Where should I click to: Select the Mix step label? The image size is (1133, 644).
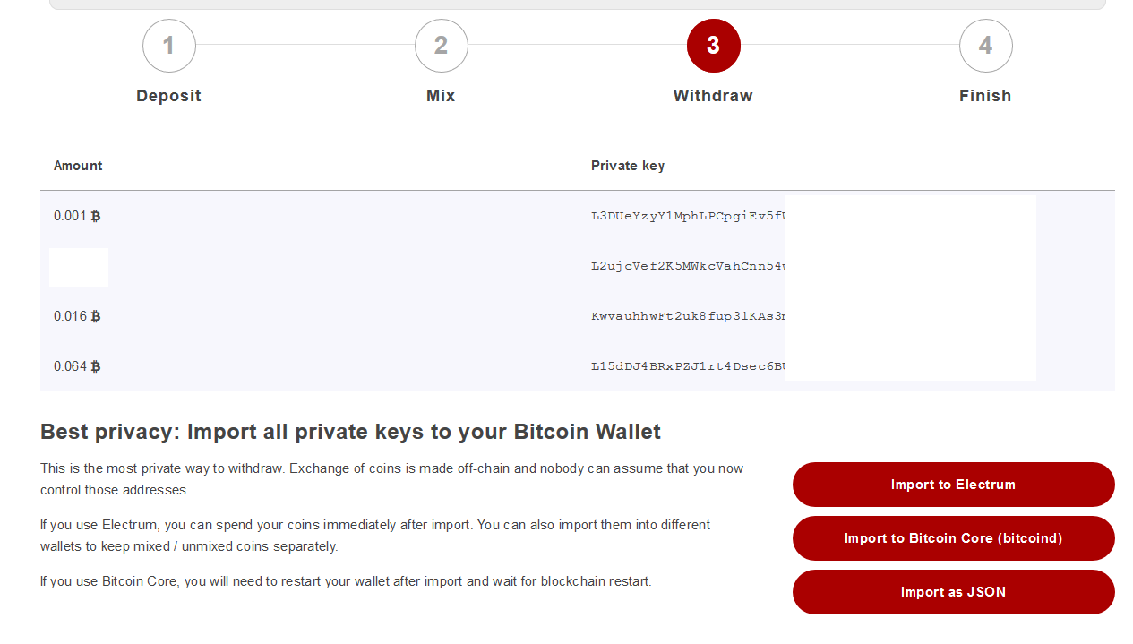[x=441, y=96]
